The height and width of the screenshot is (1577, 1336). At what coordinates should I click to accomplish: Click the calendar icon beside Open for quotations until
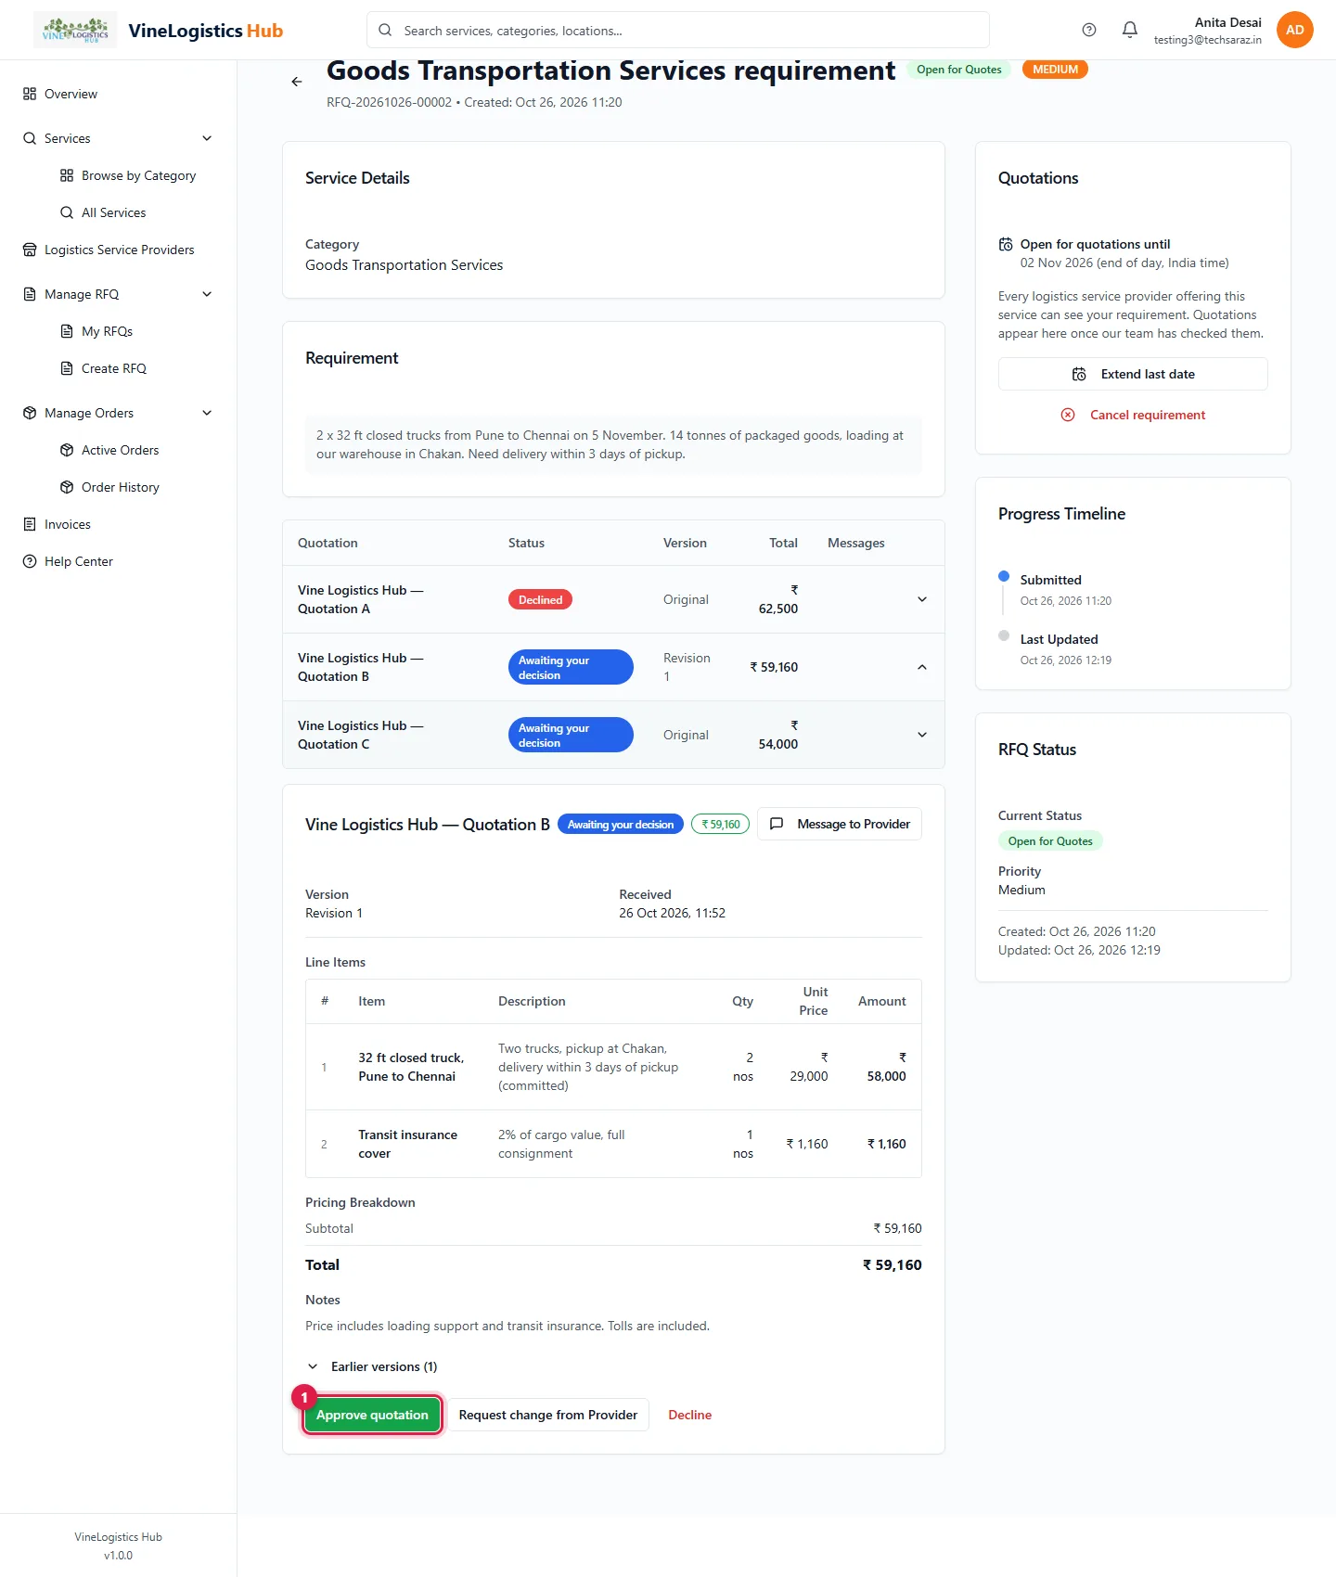point(1006,244)
